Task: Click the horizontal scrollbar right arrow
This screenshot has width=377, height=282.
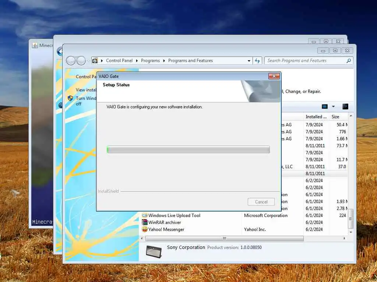Action: click(x=344, y=238)
